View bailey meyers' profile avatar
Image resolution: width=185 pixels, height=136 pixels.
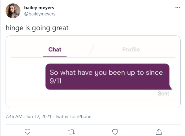[13, 11]
